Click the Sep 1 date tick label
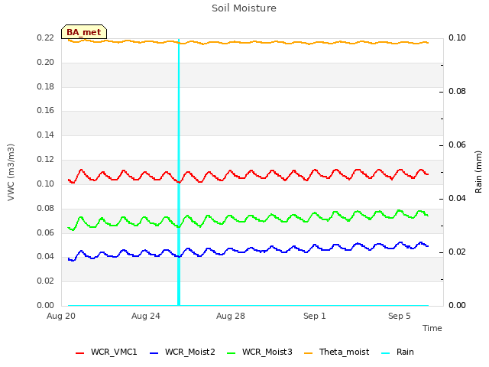 (x=315, y=316)
